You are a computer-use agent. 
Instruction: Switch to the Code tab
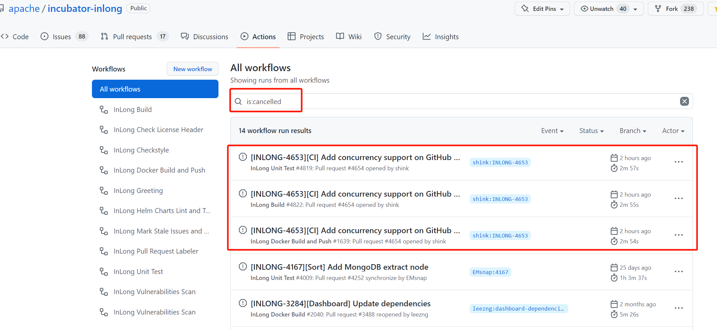tap(15, 37)
